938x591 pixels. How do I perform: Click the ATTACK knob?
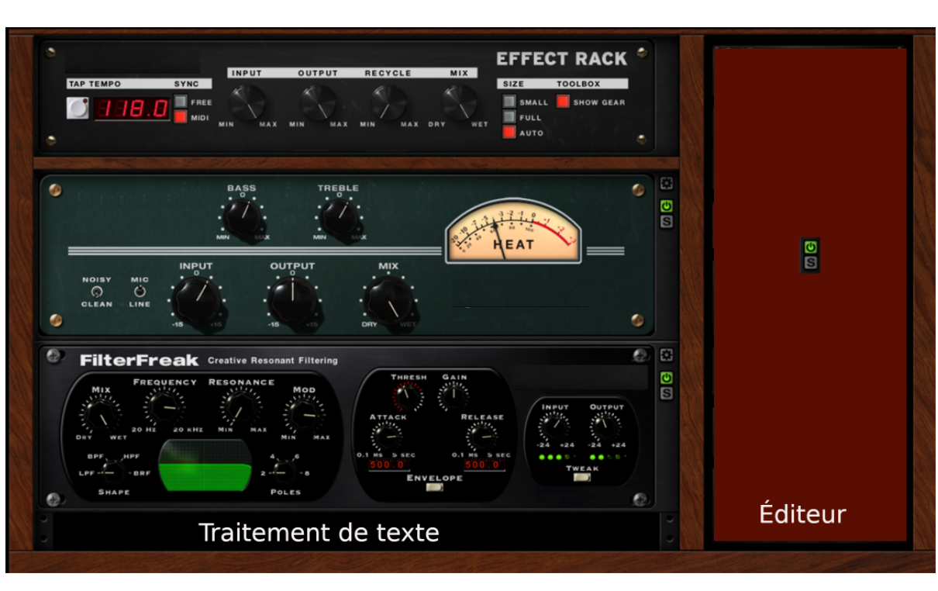[385, 438]
